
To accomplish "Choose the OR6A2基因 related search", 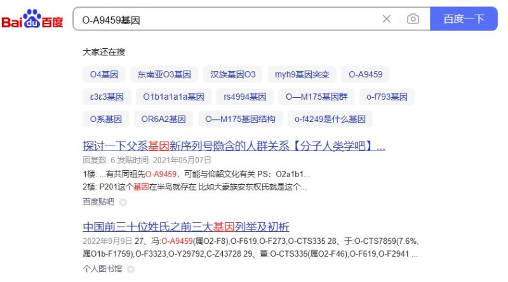I will pos(163,119).
